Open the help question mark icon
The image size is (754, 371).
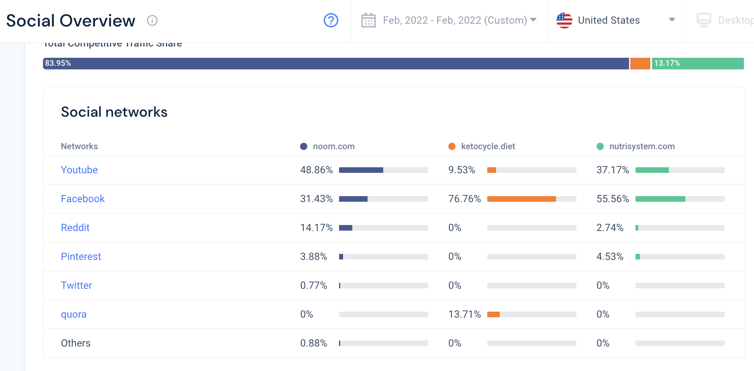(x=331, y=20)
